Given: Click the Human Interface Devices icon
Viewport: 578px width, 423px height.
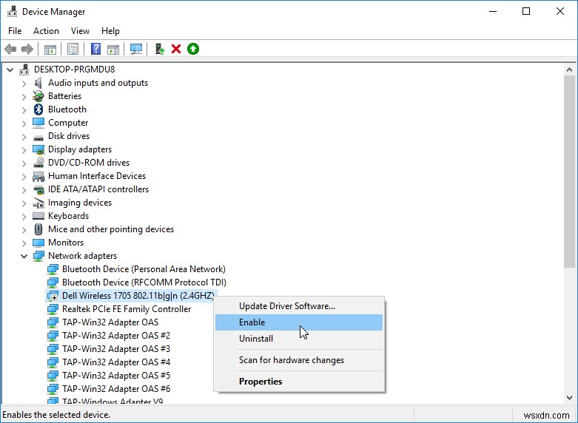Looking at the screenshot, I should [x=38, y=176].
